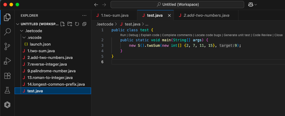Click line number 1 in the gutter
This screenshot has width=285, height=116.
click(102, 30)
